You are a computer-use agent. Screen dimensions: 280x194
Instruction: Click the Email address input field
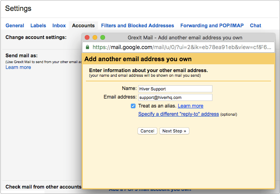coord(175,97)
